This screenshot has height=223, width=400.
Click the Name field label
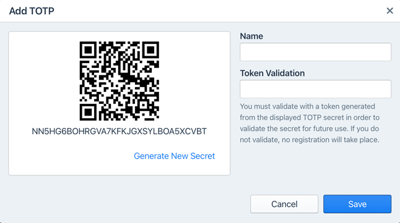pyautogui.click(x=251, y=36)
